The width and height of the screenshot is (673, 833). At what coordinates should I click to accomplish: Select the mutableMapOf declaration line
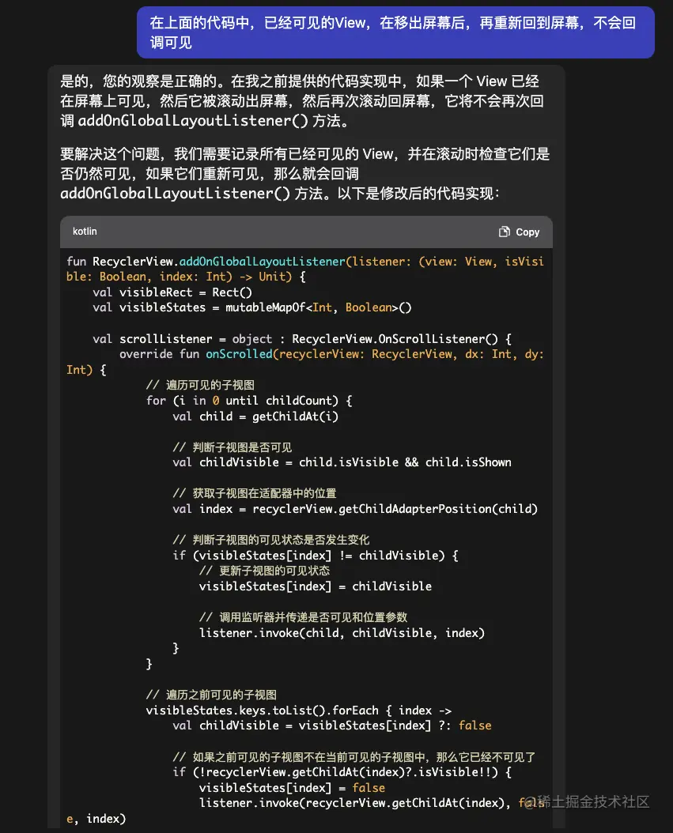pyautogui.click(x=253, y=307)
